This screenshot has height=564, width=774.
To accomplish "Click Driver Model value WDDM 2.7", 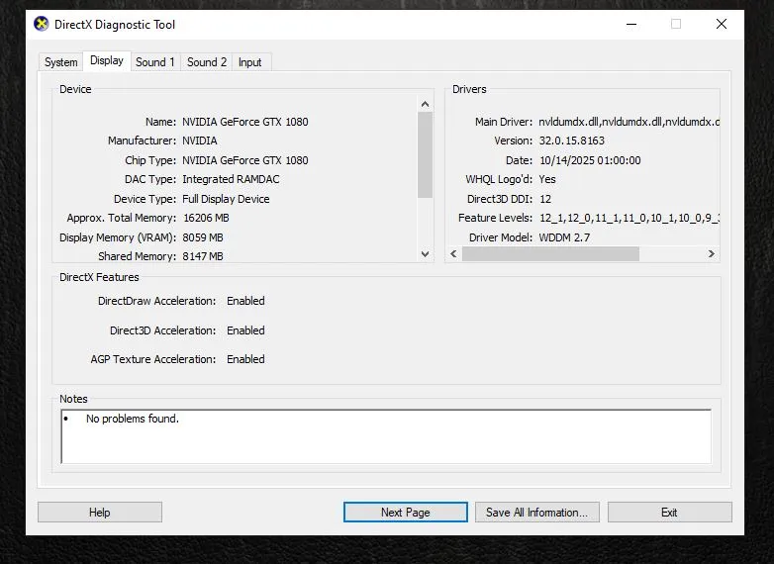I will point(564,237).
